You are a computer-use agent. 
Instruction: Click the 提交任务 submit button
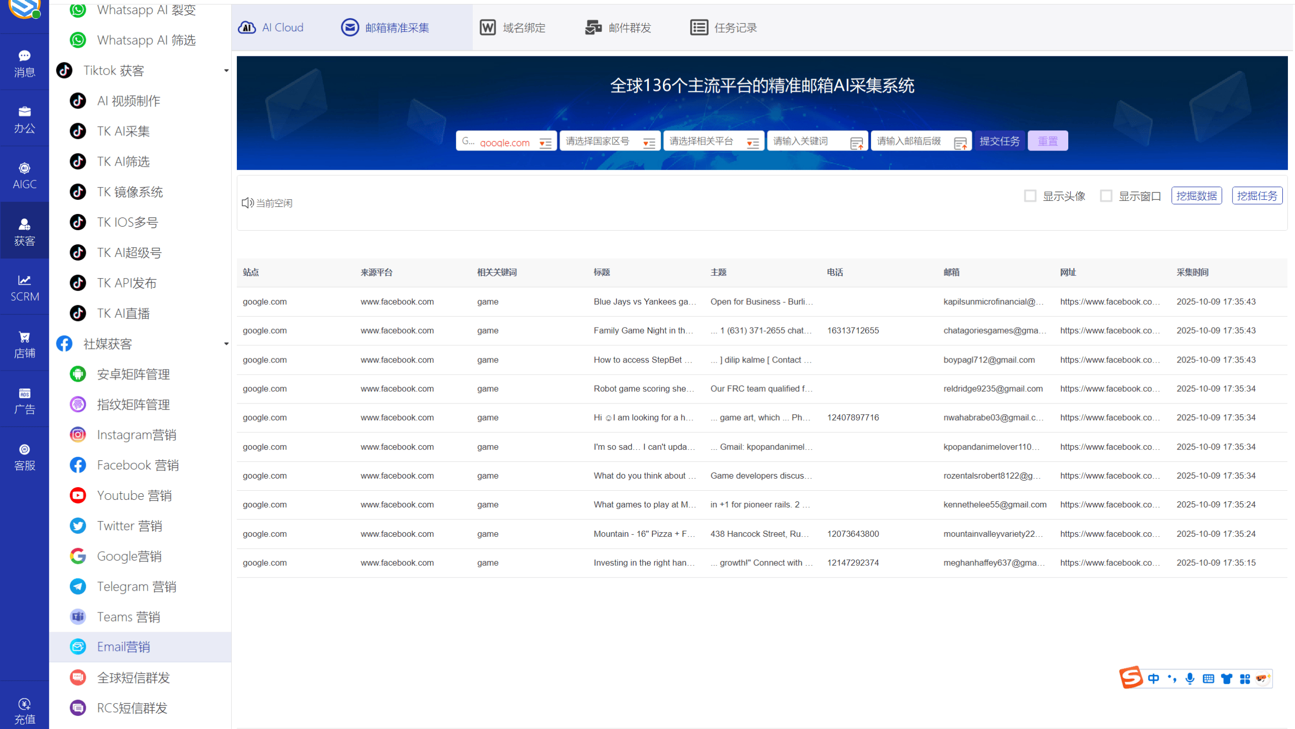point(999,140)
